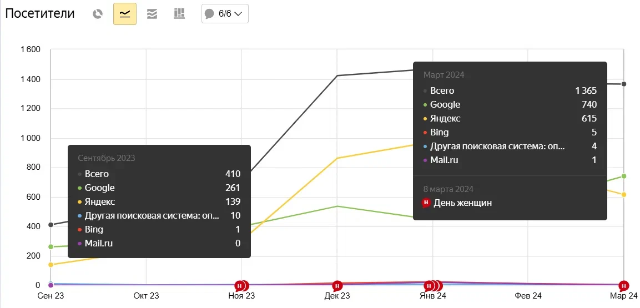The image size is (640, 308).
Task: Switch to stacked column chart view
Action: pos(179,14)
